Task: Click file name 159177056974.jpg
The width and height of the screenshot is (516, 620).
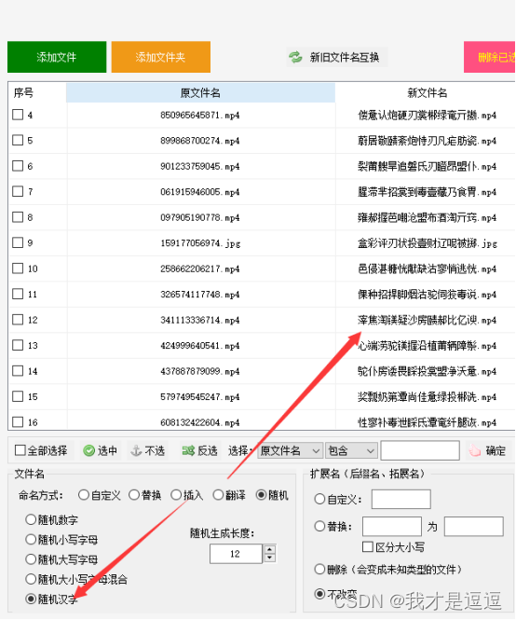Action: [x=200, y=243]
